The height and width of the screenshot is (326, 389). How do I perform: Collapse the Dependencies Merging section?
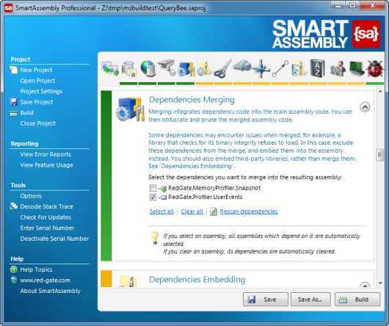point(365,107)
